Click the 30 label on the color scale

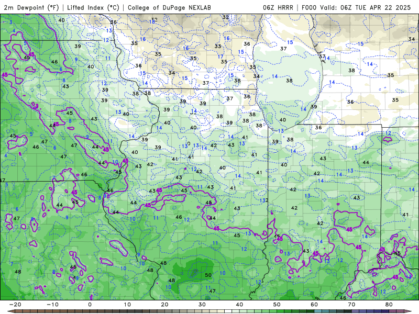click(x=202, y=305)
